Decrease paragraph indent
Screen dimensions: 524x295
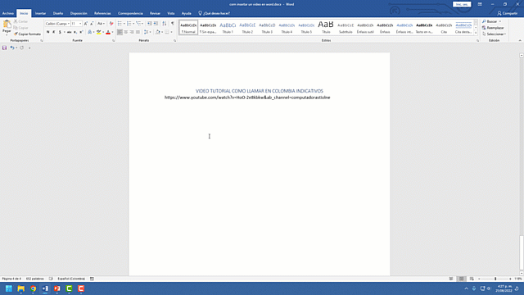click(x=150, y=24)
